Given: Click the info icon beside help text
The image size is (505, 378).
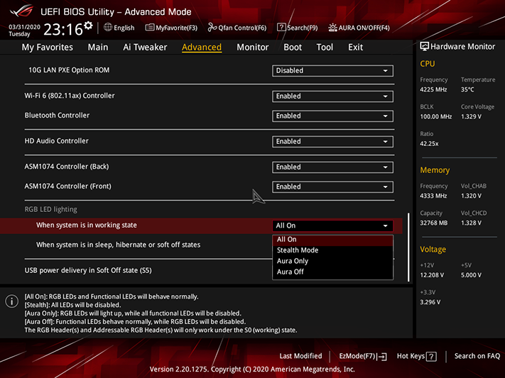Looking at the screenshot, I should coord(11,301).
